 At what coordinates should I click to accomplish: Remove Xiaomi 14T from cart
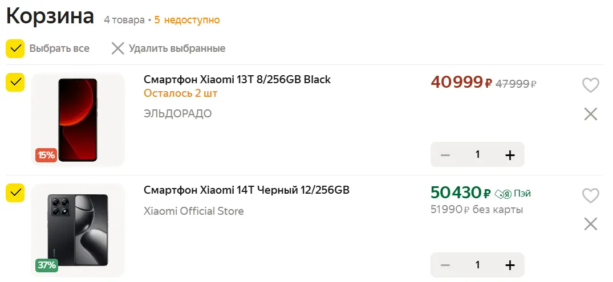pyautogui.click(x=590, y=224)
